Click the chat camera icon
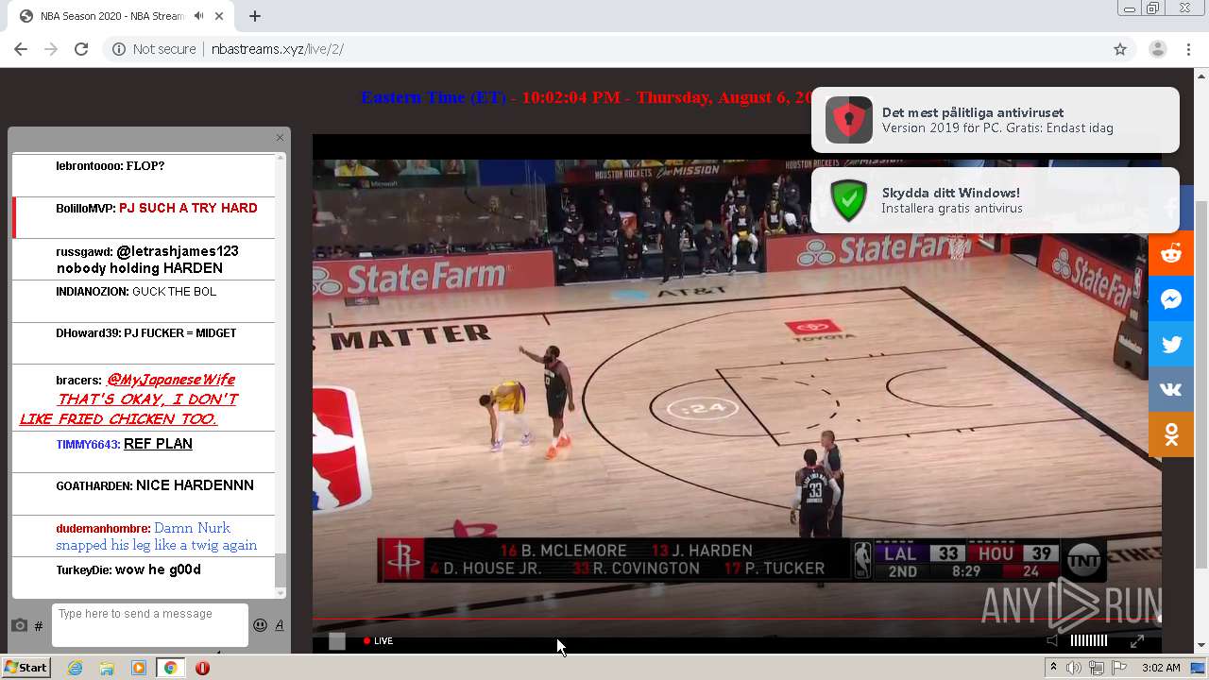1209x680 pixels. tap(19, 625)
